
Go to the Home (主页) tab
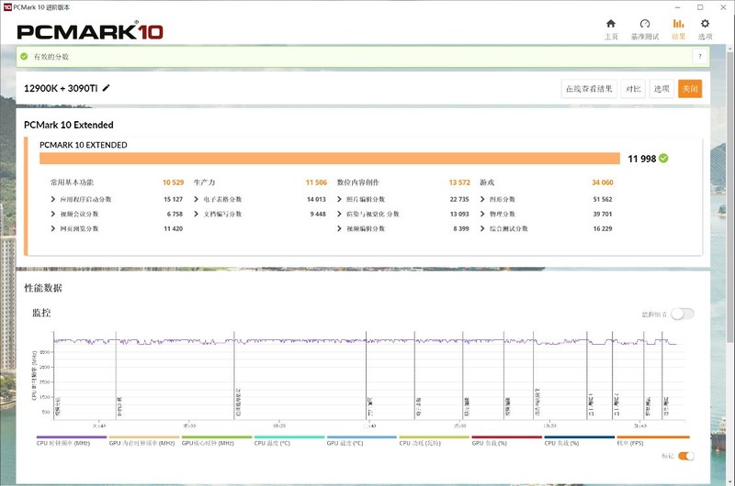point(611,28)
